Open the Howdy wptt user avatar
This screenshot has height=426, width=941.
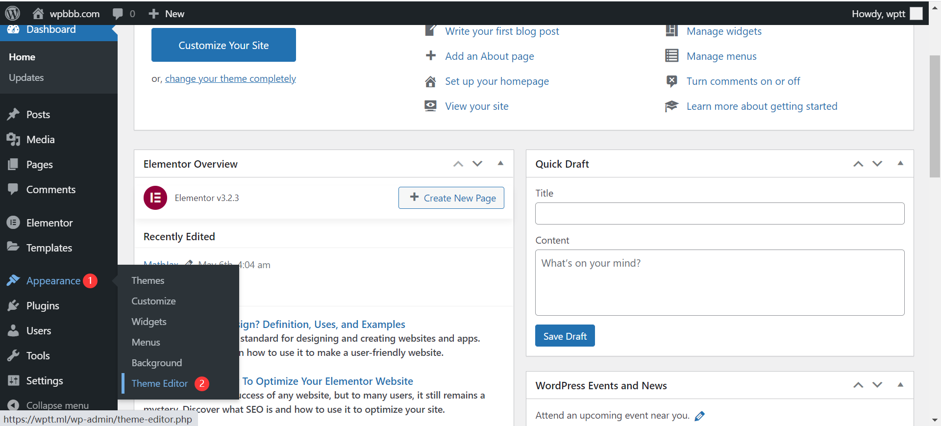pyautogui.click(x=916, y=13)
